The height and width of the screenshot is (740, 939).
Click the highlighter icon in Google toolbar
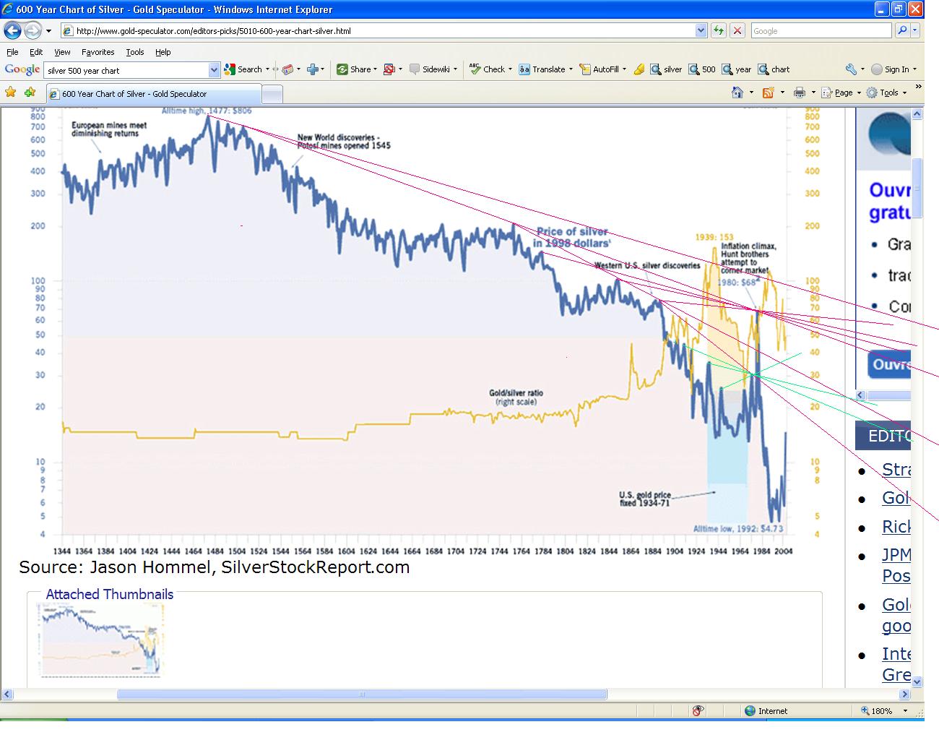tap(639, 69)
